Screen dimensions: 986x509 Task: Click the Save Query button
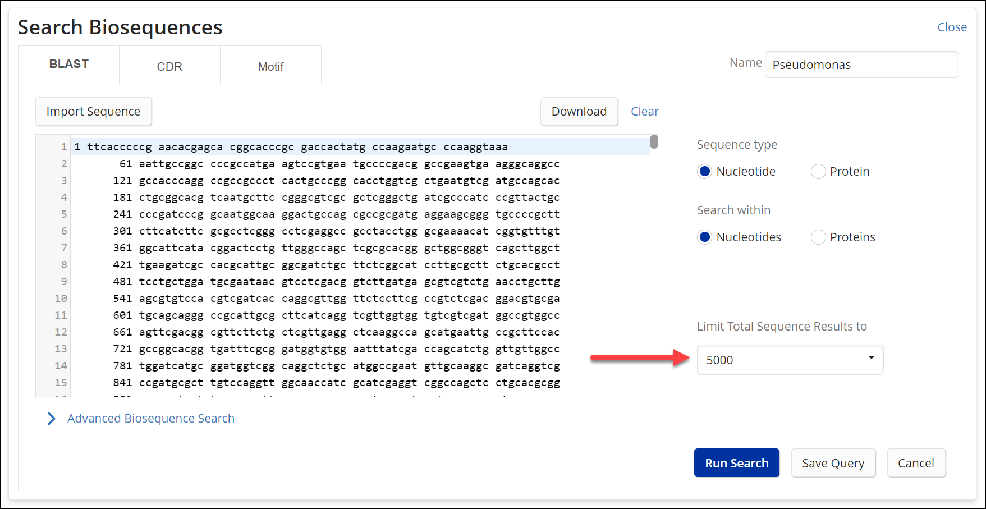tap(833, 463)
